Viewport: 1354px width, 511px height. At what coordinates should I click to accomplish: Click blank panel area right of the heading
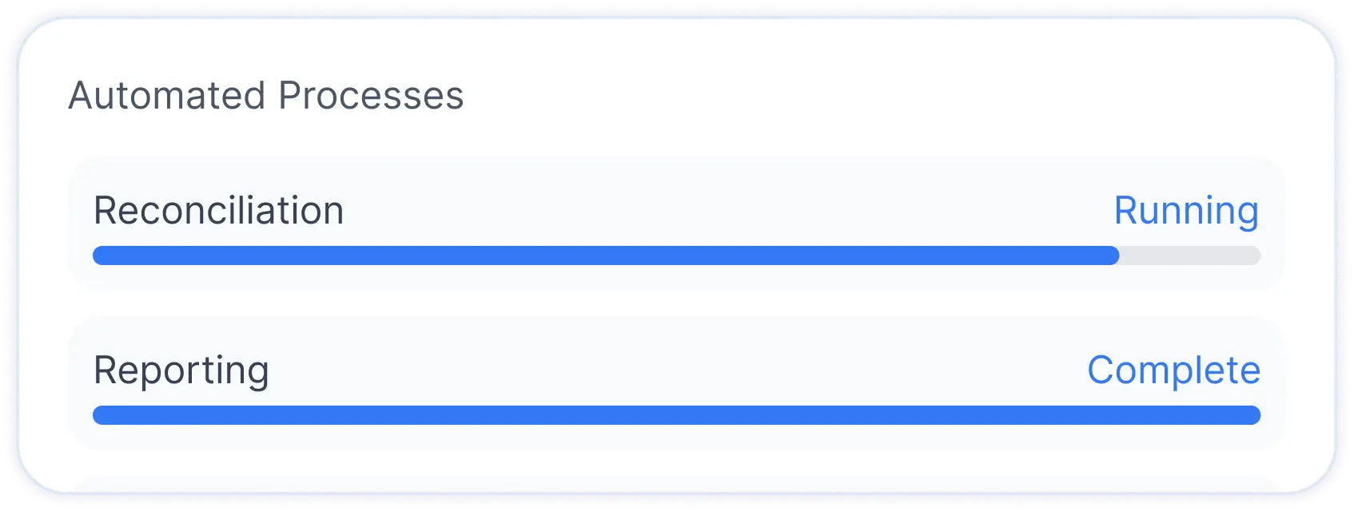coord(879,96)
